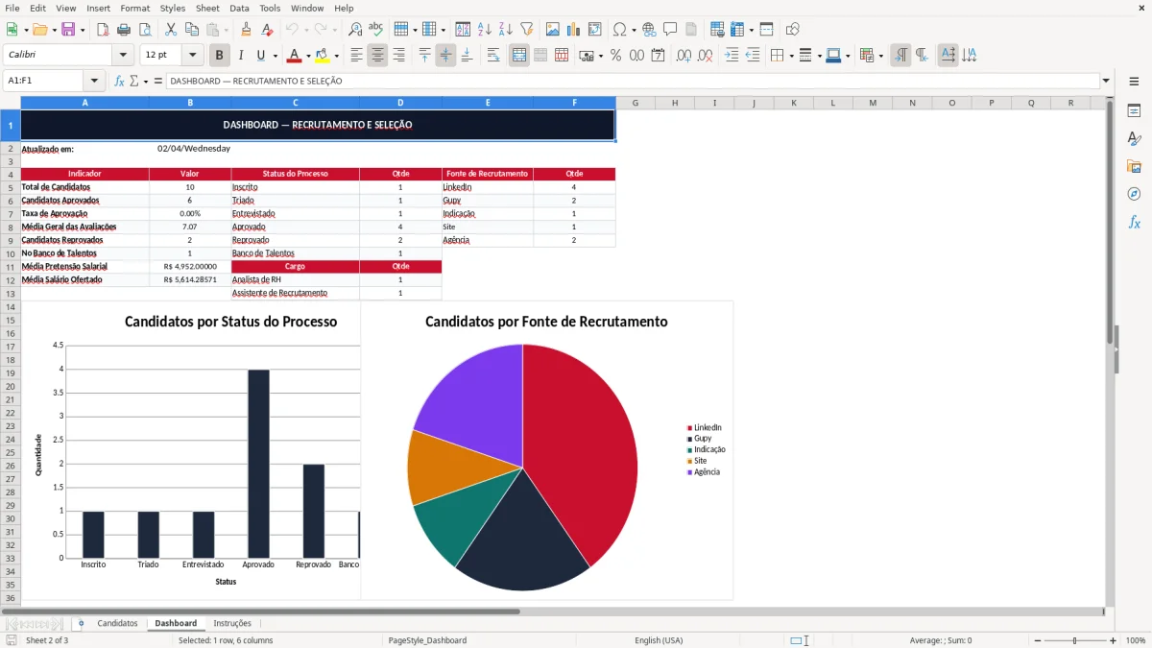
Task: Open the Format menu
Action: [134, 8]
